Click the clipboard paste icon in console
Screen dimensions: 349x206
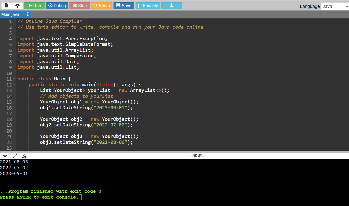(x=24, y=156)
